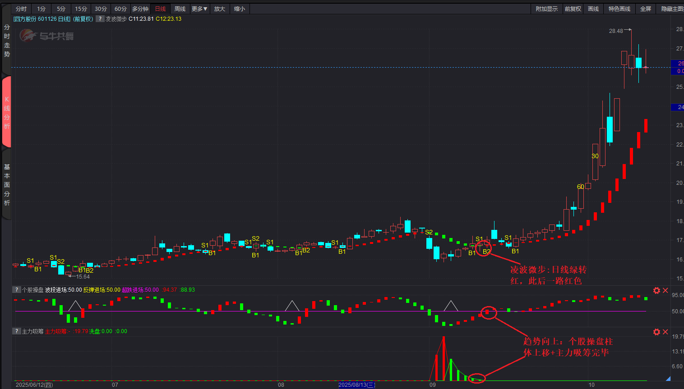Click 缩小 to zoom out chart
684x389 pixels.
click(x=240, y=9)
